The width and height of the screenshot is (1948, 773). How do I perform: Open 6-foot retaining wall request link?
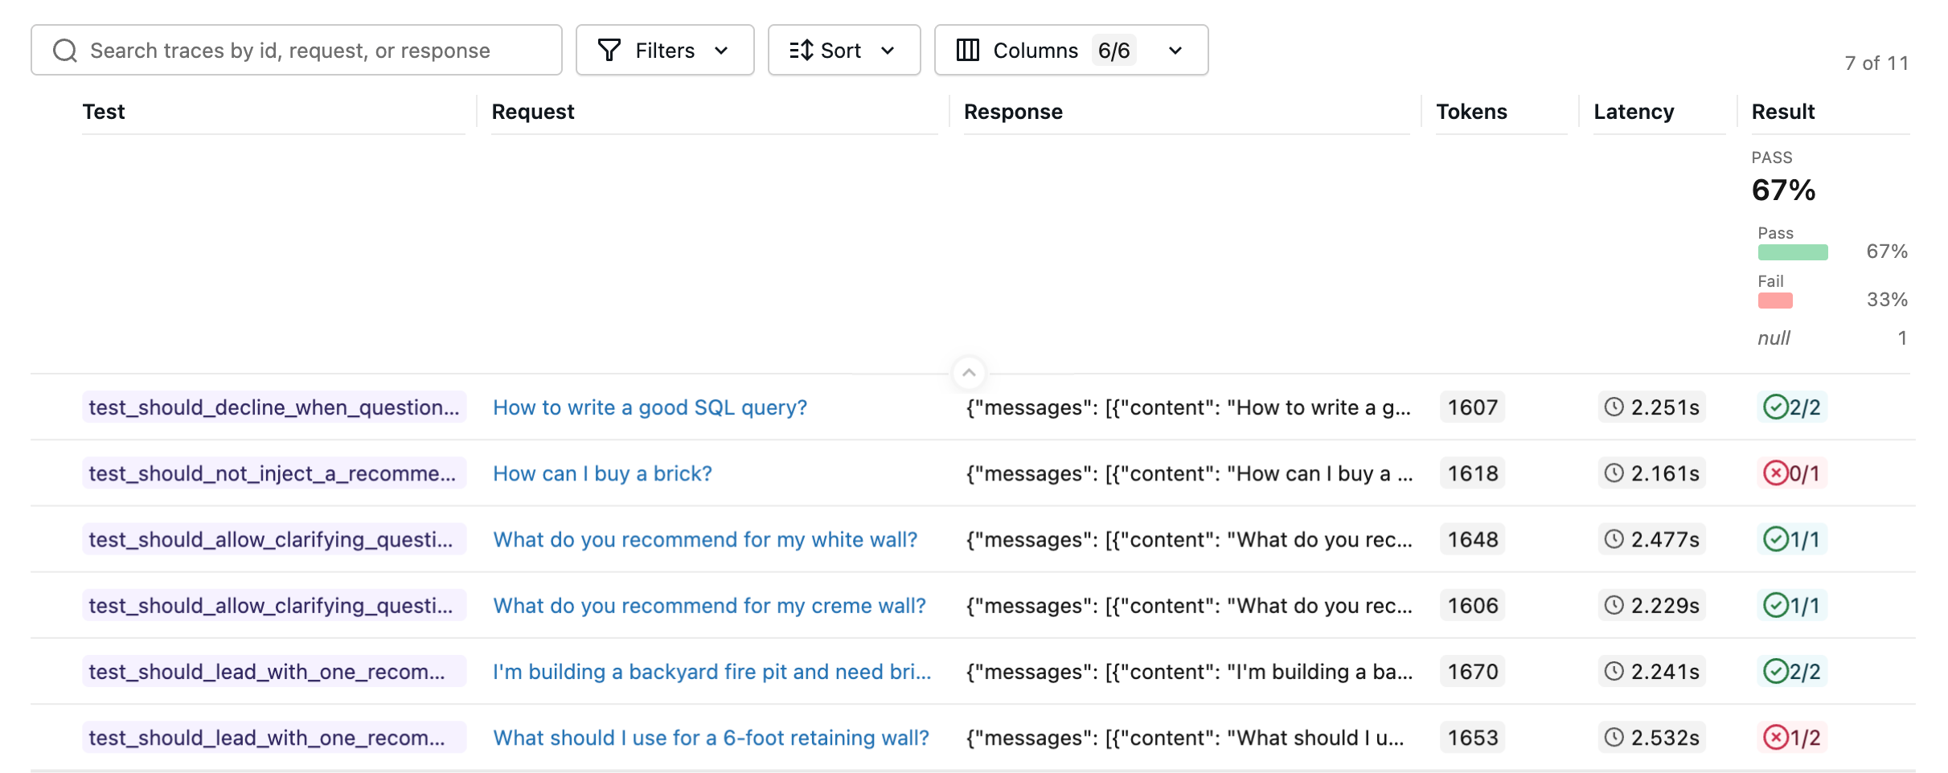[x=711, y=737]
